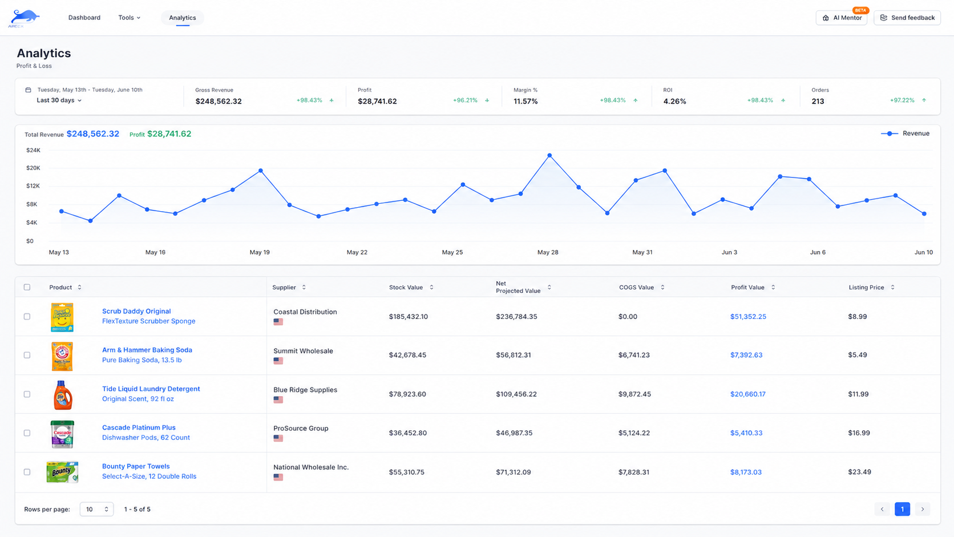Image resolution: width=954 pixels, height=537 pixels.
Task: Click the May 28 peak chart point
Action: 549,155
